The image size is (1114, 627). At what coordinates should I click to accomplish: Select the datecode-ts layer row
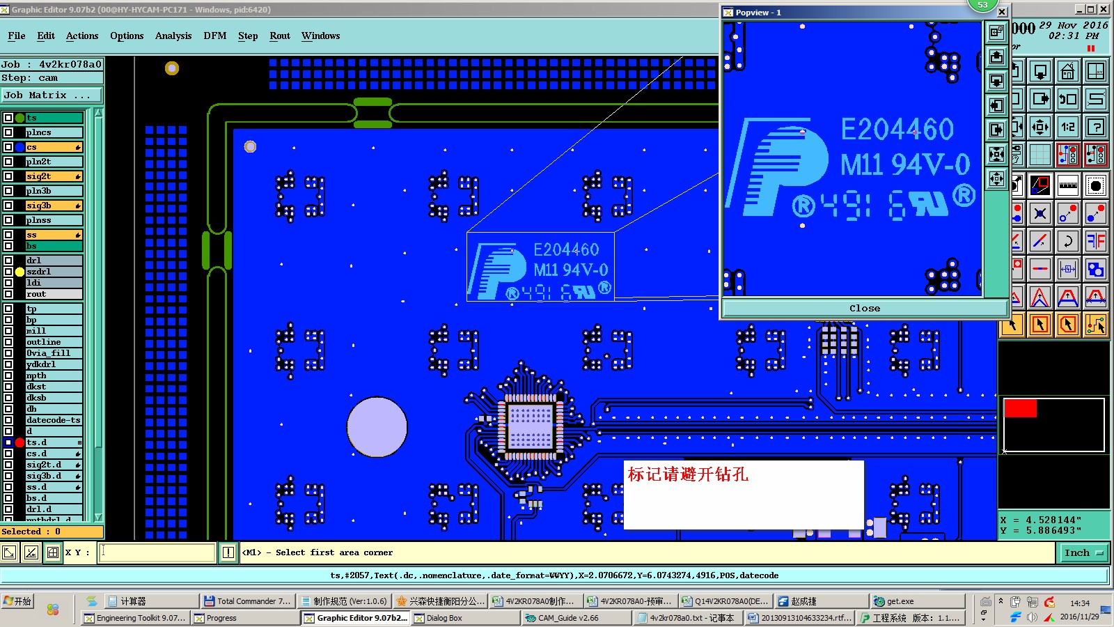54,420
